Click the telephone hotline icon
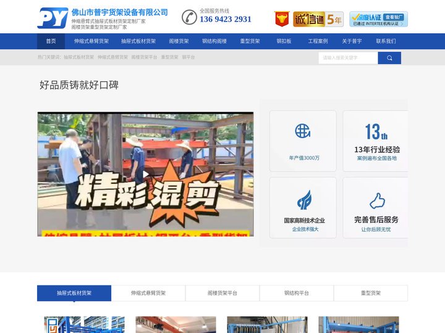This screenshot has height=333, width=445. (x=189, y=17)
